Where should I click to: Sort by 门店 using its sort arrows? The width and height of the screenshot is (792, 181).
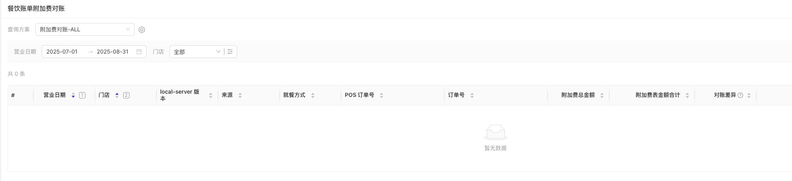point(117,95)
